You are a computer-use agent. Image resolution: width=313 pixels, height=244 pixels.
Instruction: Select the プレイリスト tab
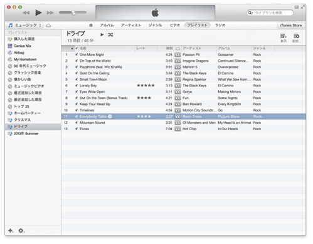[197, 25]
